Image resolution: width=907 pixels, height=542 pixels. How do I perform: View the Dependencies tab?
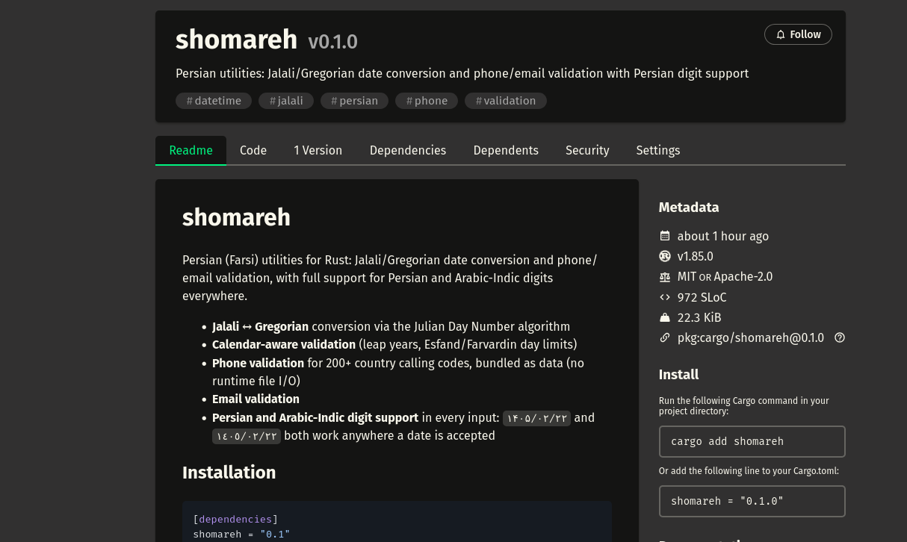[x=408, y=150]
